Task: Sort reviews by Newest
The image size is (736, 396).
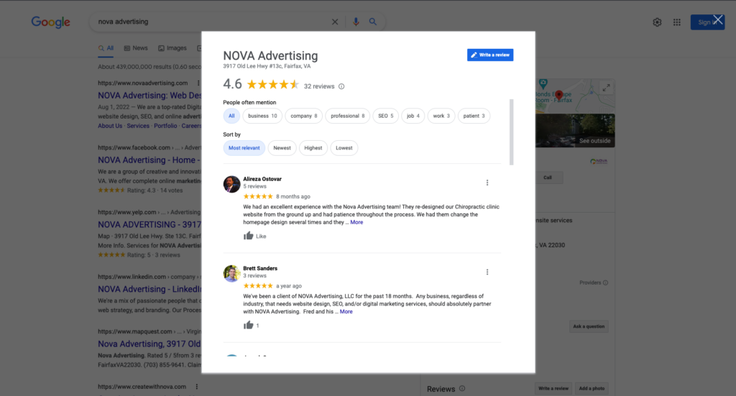Action: pyautogui.click(x=282, y=148)
